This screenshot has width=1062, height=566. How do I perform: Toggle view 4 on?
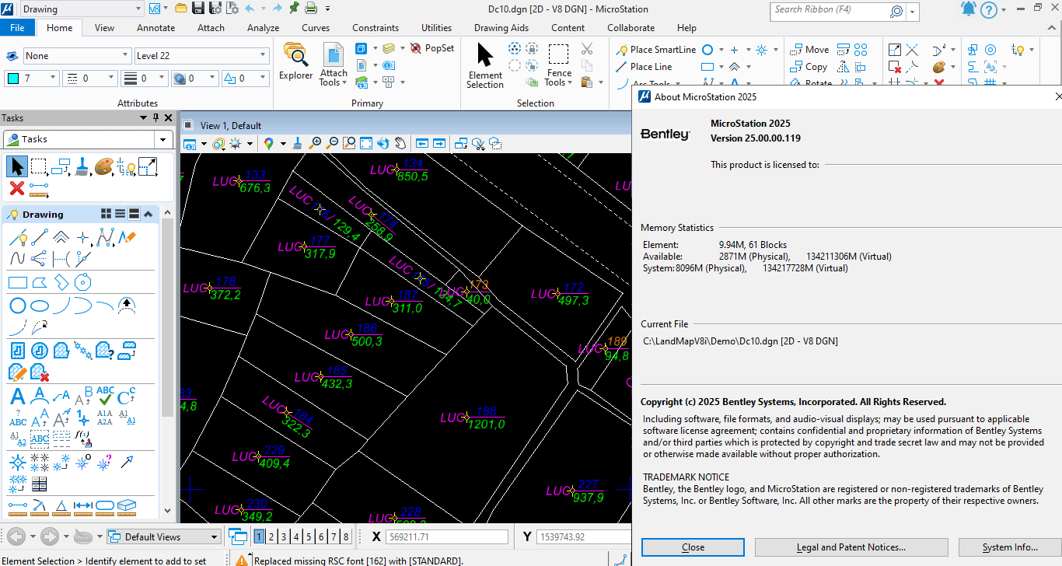(x=296, y=536)
